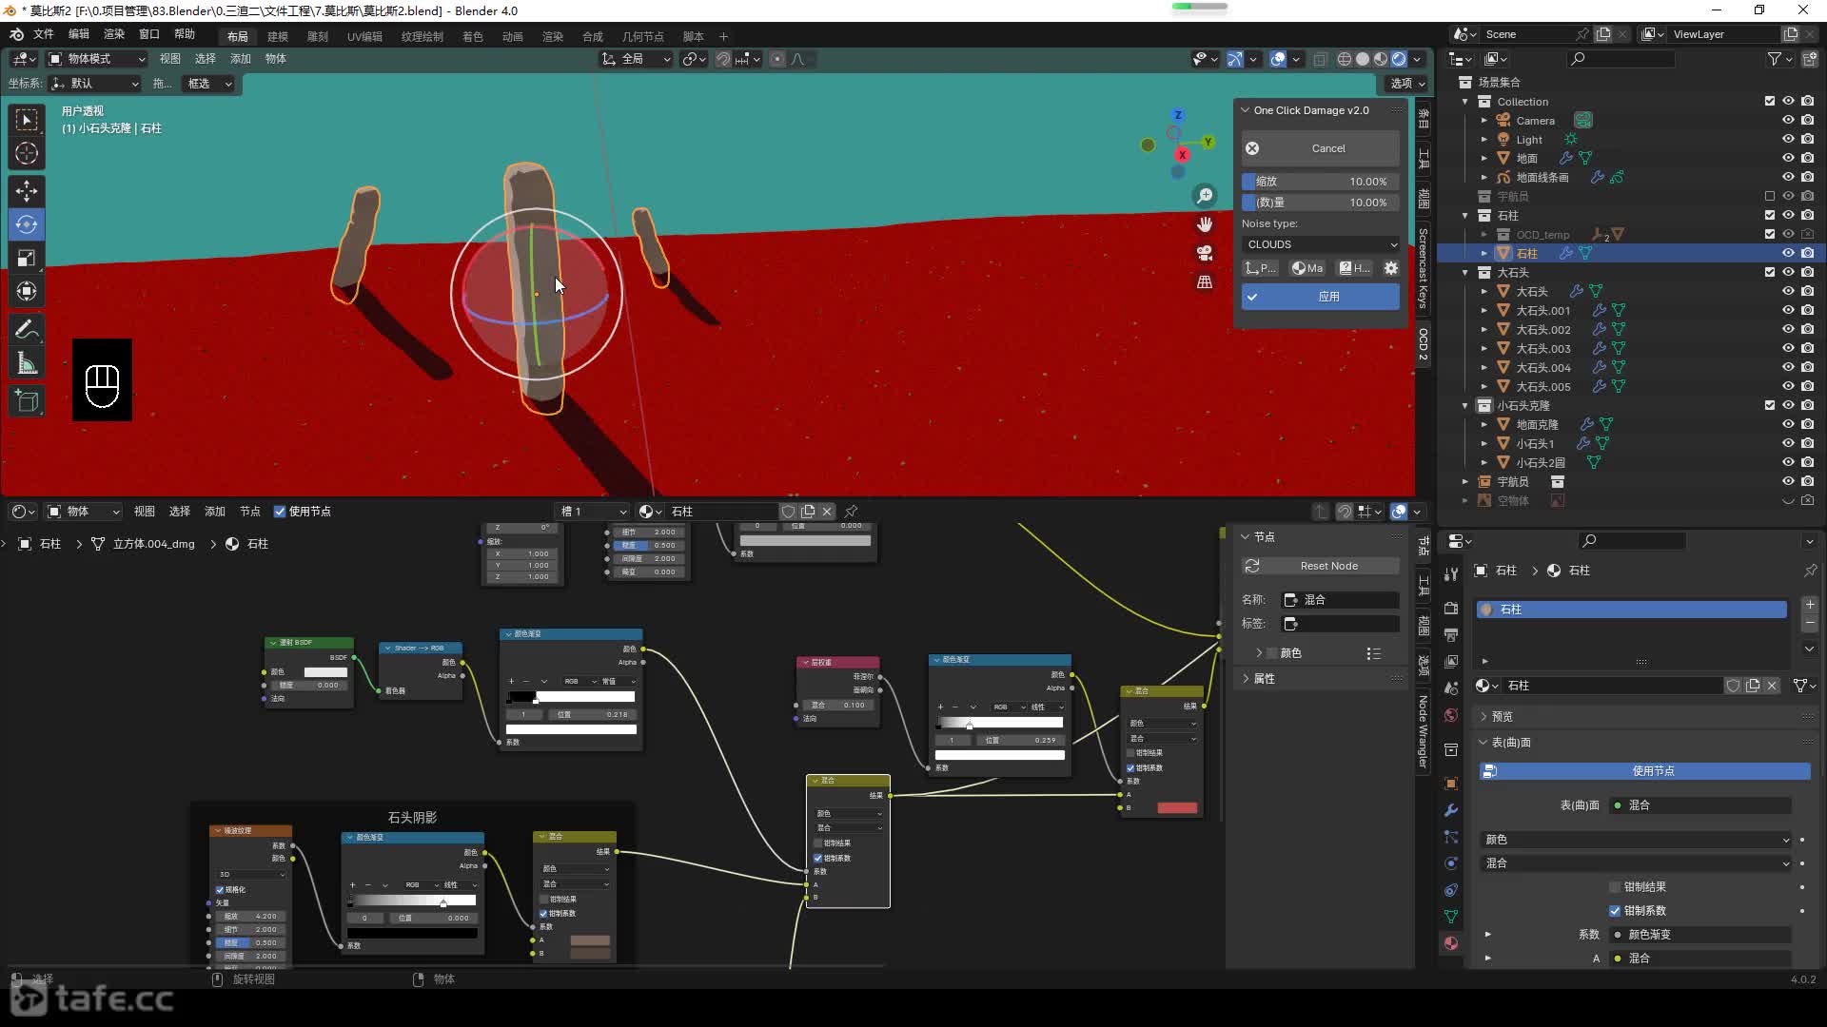Viewport: 1827px width, 1027px height.
Task: Open the Render properties tab icon
Action: pos(1451,608)
